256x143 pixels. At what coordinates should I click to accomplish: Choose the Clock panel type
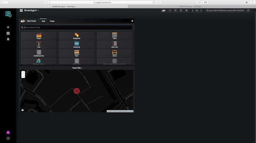click(115, 53)
